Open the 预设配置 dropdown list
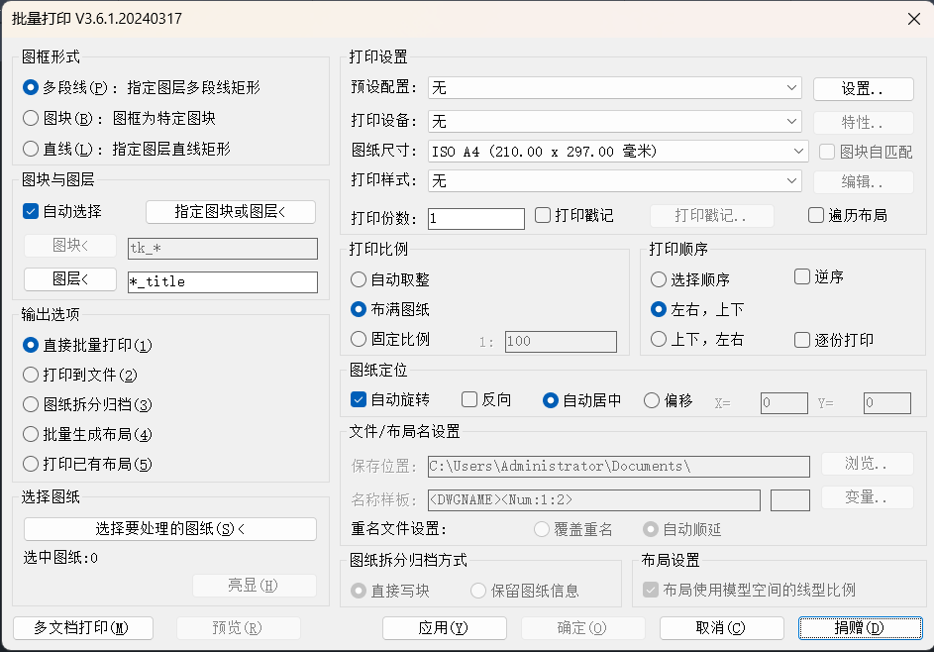Screen dimensions: 934x652 pos(614,88)
